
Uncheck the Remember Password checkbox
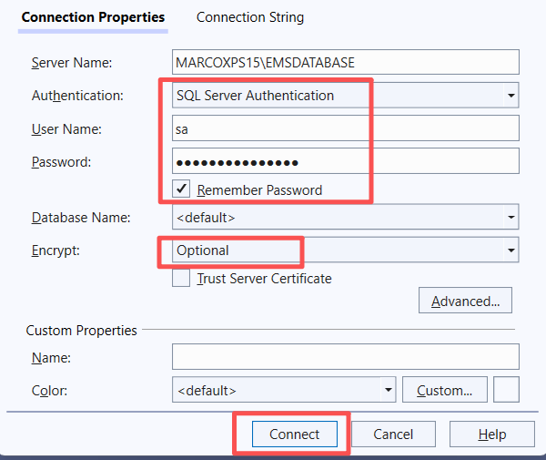click(182, 189)
